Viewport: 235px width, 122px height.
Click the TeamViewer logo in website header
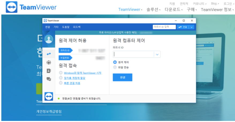coord(31,7)
